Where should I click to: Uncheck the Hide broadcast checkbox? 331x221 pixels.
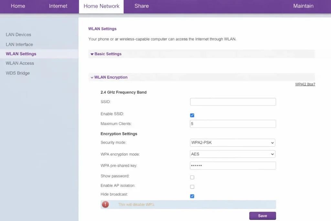coord(192,196)
